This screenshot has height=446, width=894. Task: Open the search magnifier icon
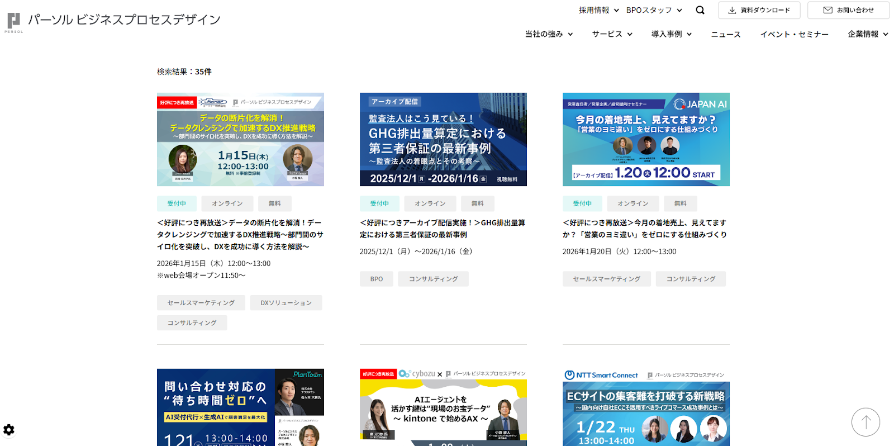point(700,10)
